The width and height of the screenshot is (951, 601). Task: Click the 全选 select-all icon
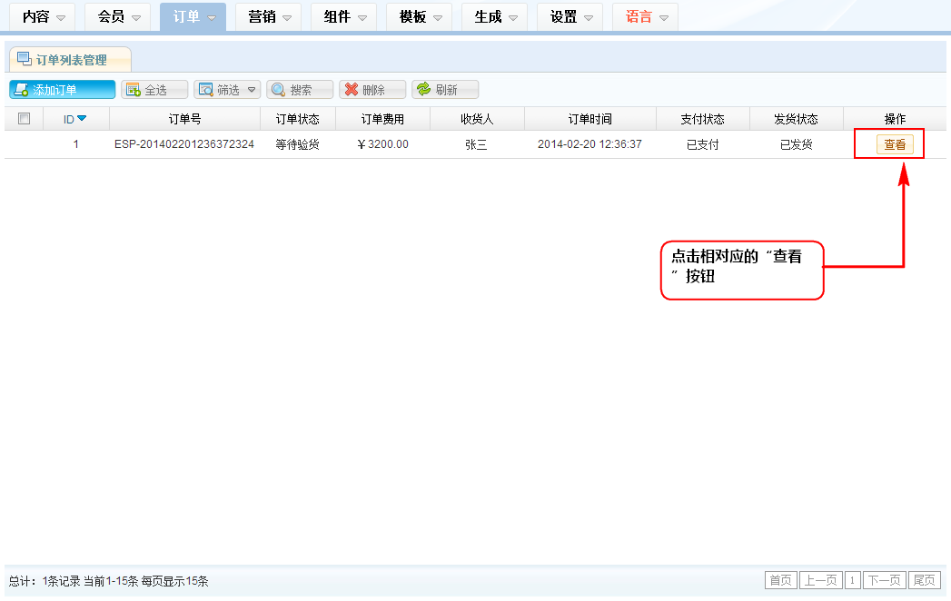134,90
